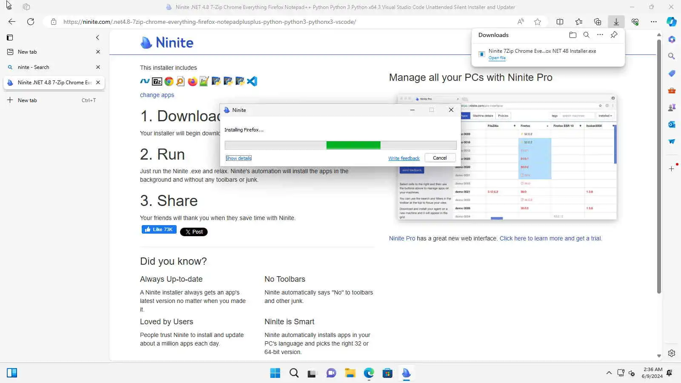Click the Facebook Like 73K button
681x383 pixels.
tap(159, 230)
